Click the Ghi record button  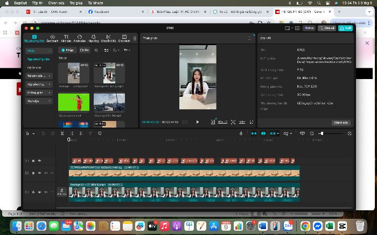pos(85,50)
